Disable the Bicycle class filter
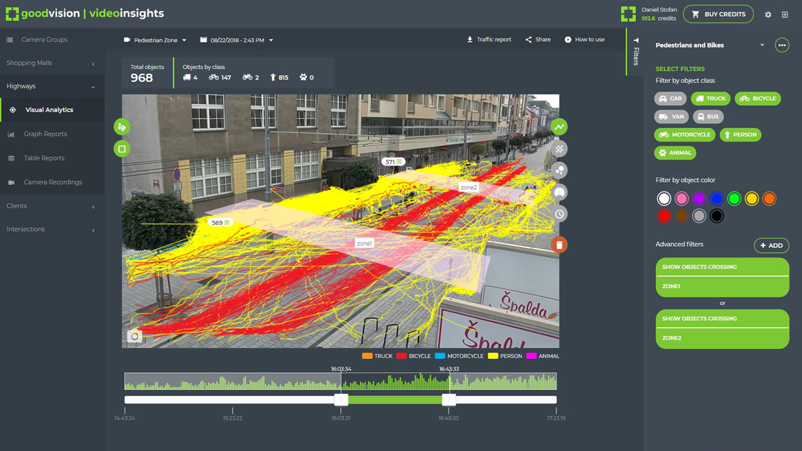The height and width of the screenshot is (451, 802). tap(758, 98)
